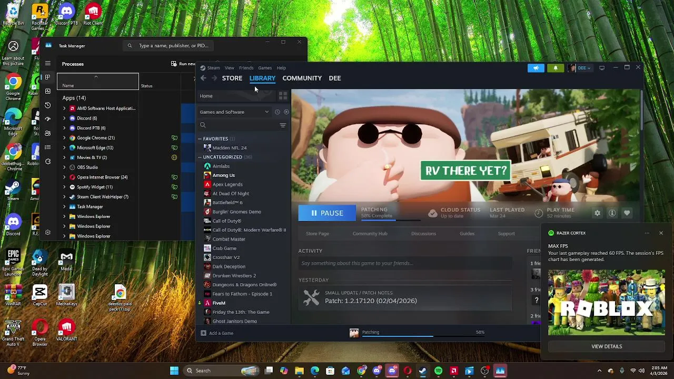
Task: Open Task Manager hamburger navigation menu
Action: pos(47,63)
